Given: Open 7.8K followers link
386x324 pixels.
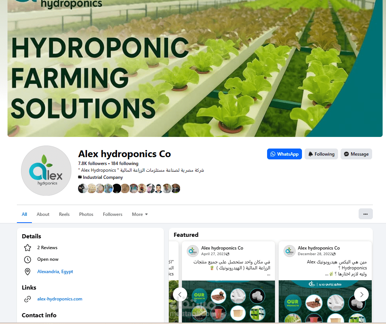Looking at the screenshot, I should click(92, 163).
